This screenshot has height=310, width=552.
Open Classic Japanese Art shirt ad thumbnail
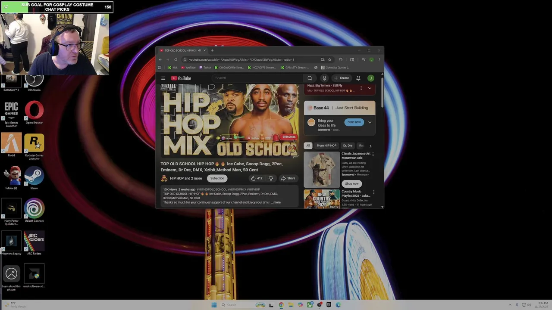[x=322, y=170]
